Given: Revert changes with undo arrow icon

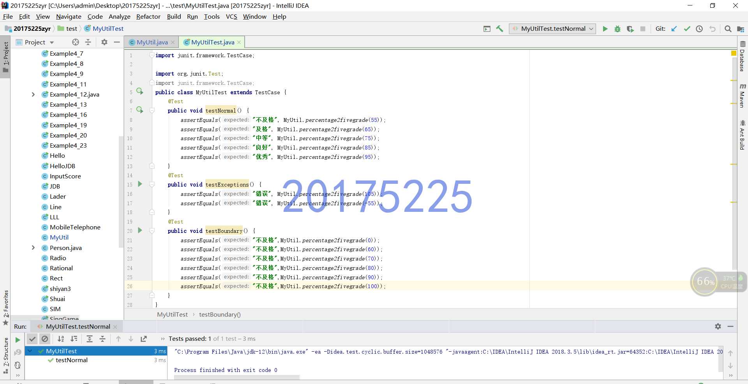Looking at the screenshot, I should (712, 29).
